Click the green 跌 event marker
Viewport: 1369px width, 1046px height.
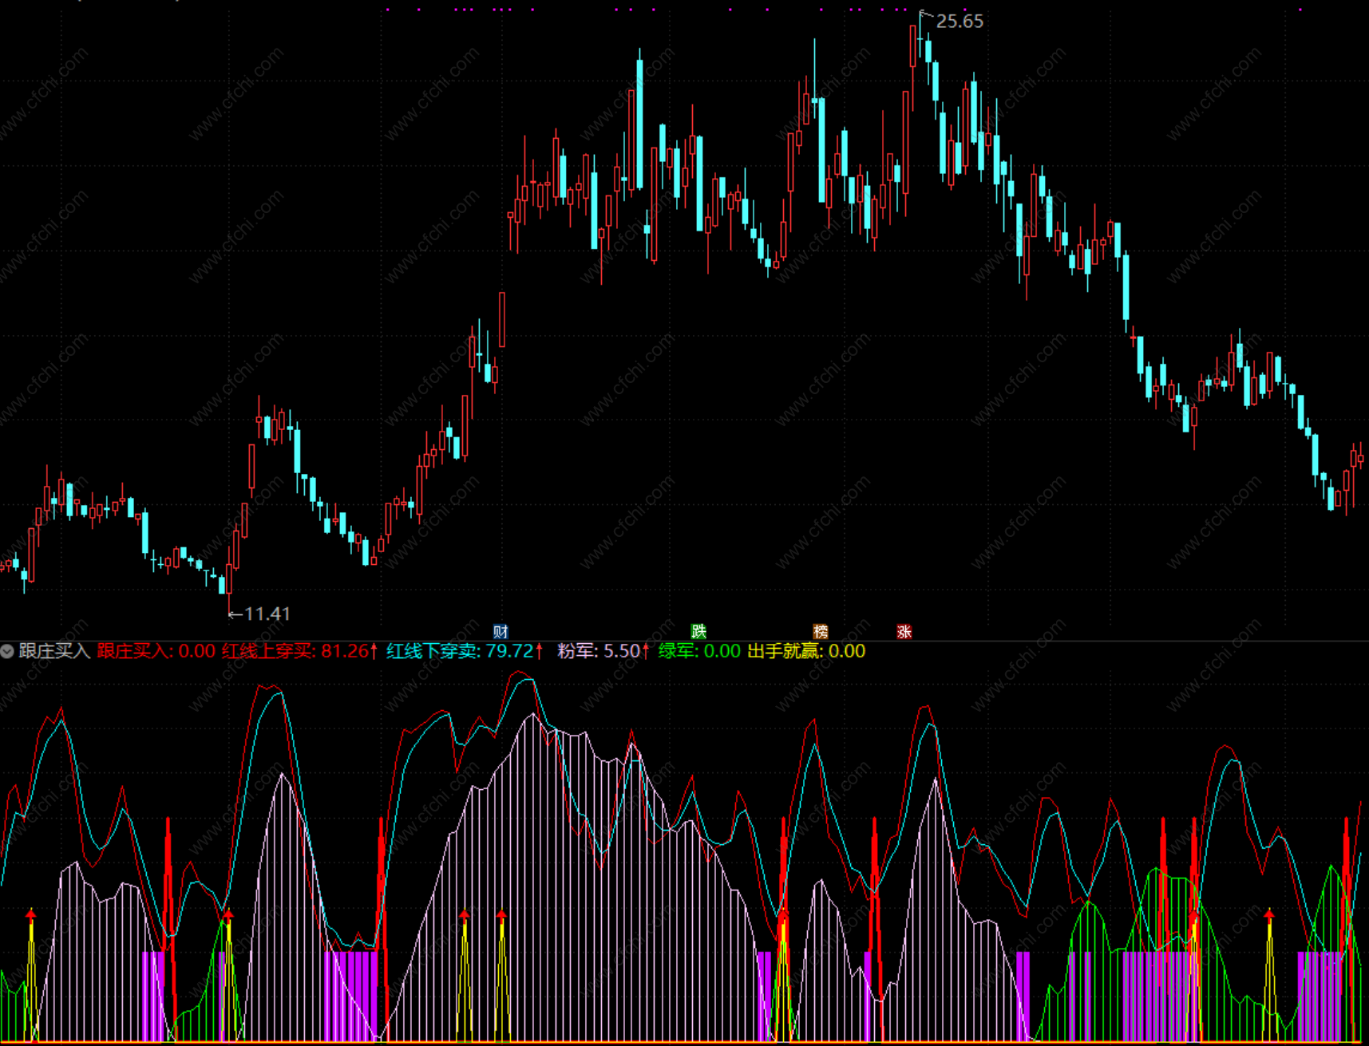click(x=698, y=632)
